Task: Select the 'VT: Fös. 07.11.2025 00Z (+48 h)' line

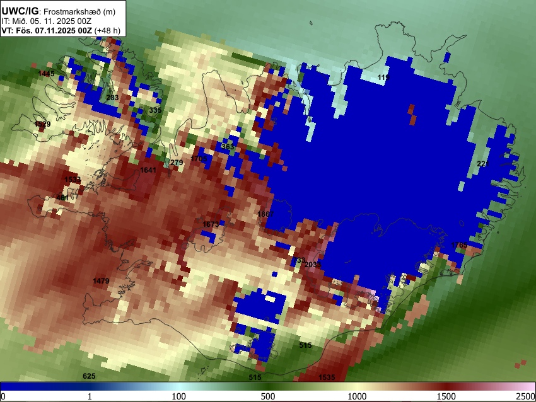Action: click(61, 30)
